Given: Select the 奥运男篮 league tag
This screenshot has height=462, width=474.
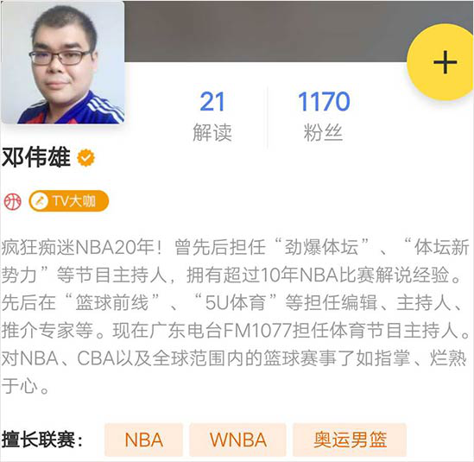Looking at the screenshot, I should 350,440.
